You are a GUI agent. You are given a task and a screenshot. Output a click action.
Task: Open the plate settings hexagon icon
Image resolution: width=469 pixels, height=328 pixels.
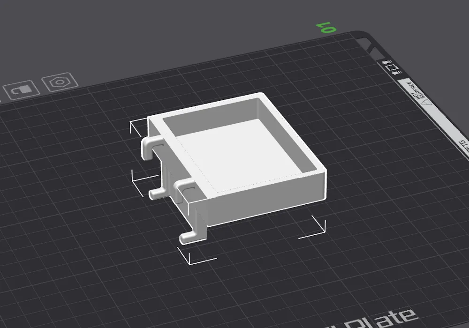[60, 82]
